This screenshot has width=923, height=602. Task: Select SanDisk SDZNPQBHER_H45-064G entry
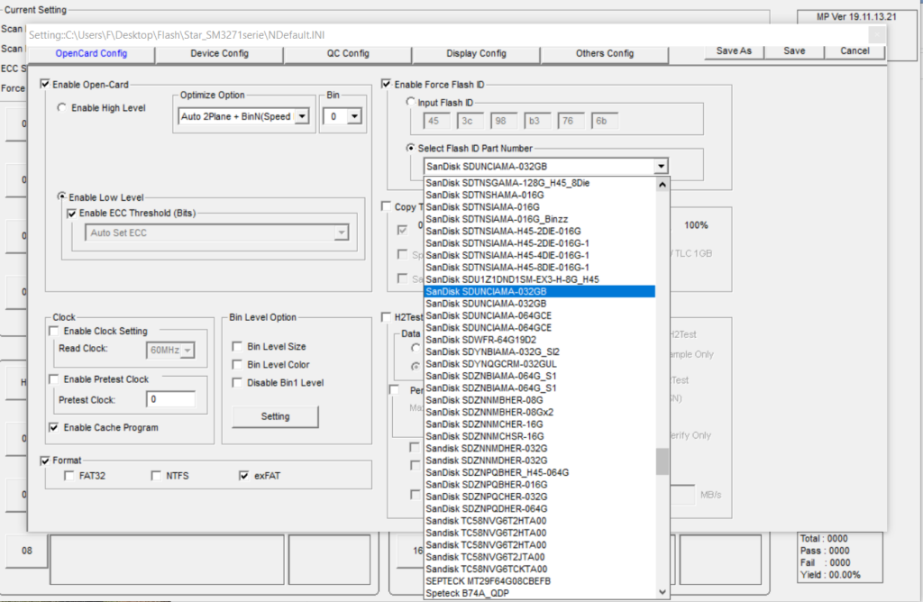(x=539, y=472)
